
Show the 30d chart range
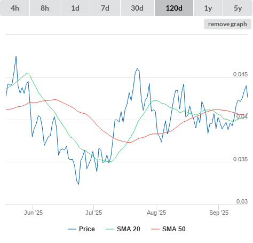[137, 8]
